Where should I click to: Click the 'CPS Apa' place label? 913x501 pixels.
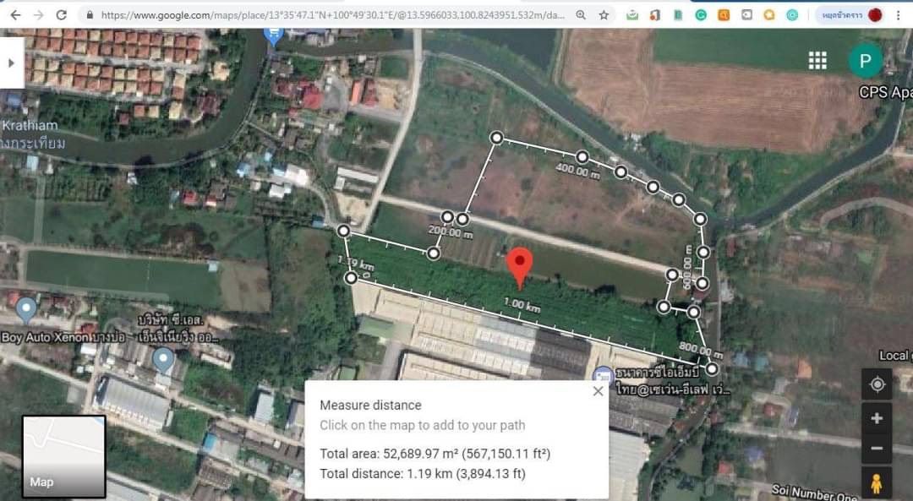point(886,93)
